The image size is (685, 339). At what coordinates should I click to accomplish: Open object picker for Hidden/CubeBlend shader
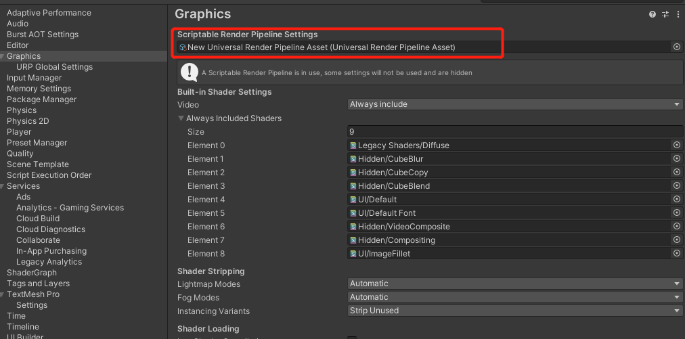pyautogui.click(x=677, y=185)
